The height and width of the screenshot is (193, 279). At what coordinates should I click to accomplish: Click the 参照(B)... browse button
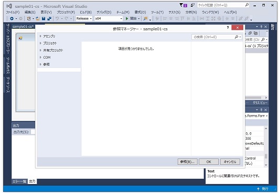coord(187,162)
